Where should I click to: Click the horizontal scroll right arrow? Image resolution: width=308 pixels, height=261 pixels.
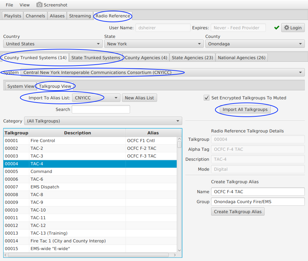tap(175, 255)
